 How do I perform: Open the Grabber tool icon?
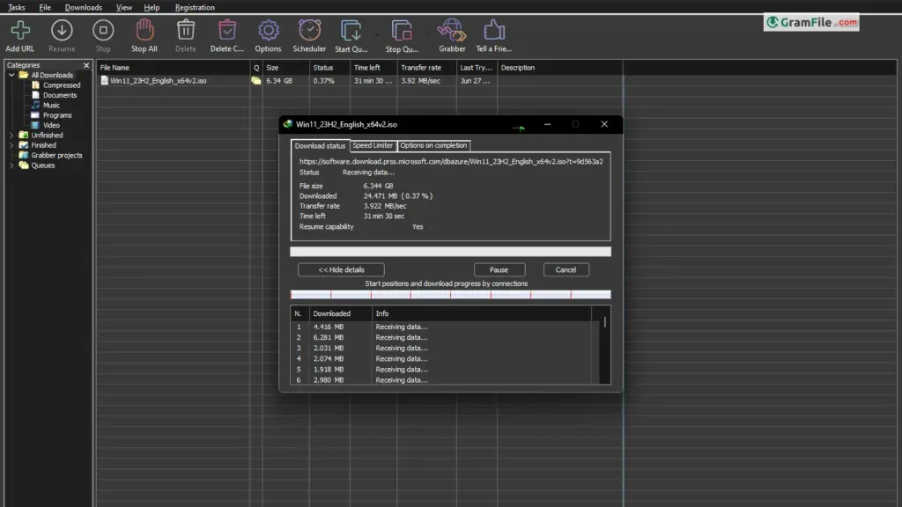pos(452,31)
